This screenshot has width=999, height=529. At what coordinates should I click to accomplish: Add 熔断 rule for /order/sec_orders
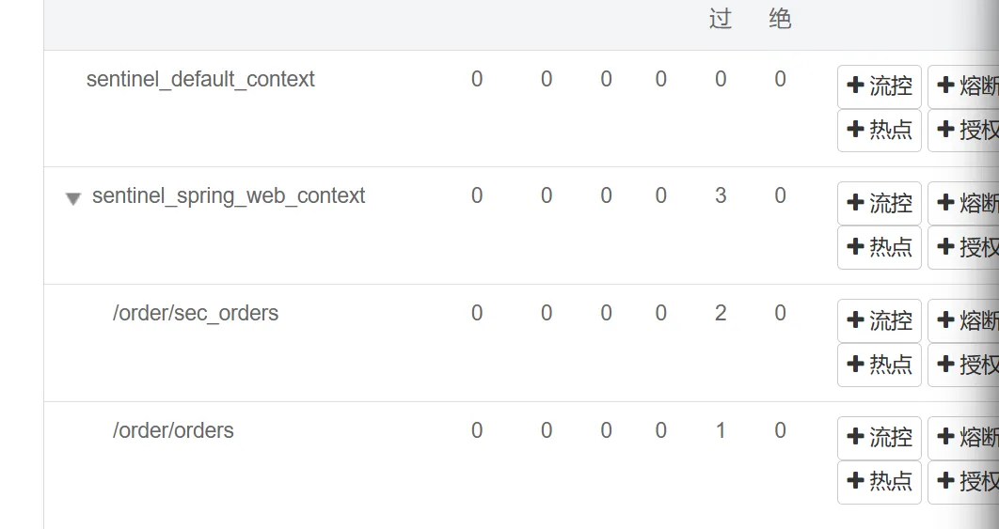pos(963,320)
